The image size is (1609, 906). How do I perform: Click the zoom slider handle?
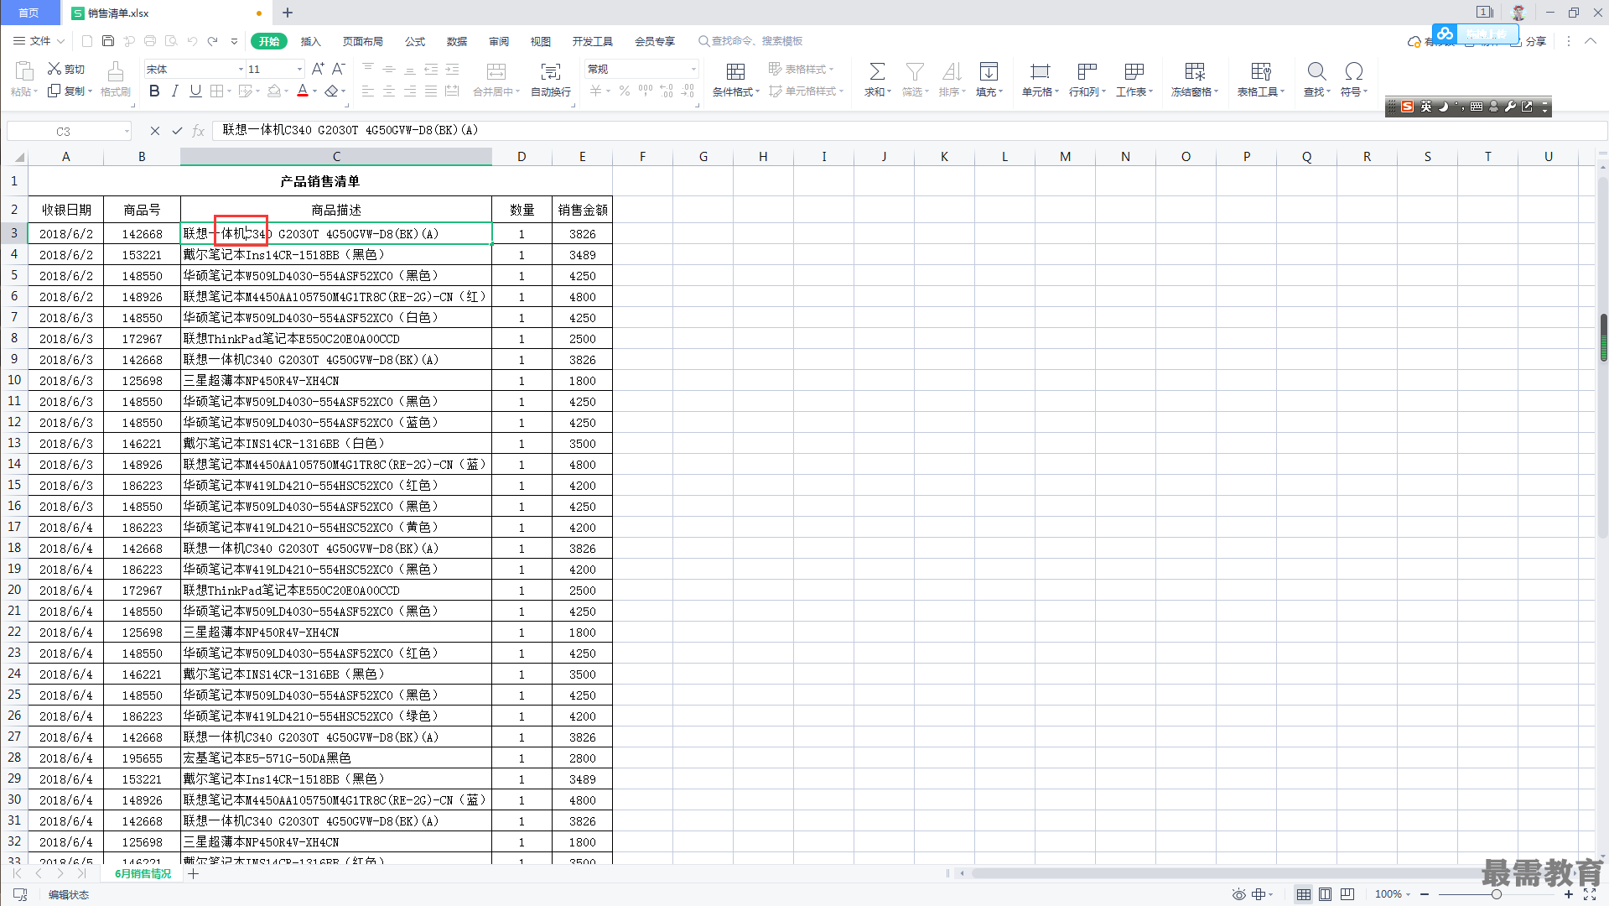coord(1496,894)
